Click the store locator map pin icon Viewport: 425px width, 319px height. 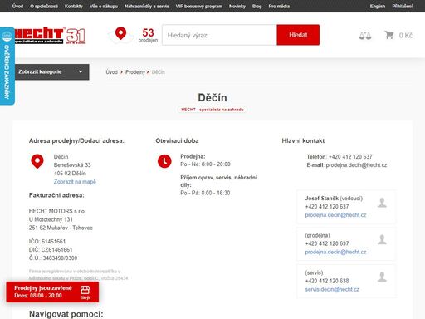click(120, 34)
